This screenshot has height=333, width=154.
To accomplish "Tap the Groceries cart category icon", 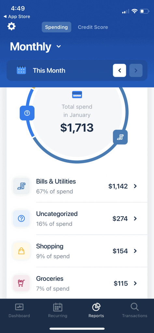I will 21,283.
